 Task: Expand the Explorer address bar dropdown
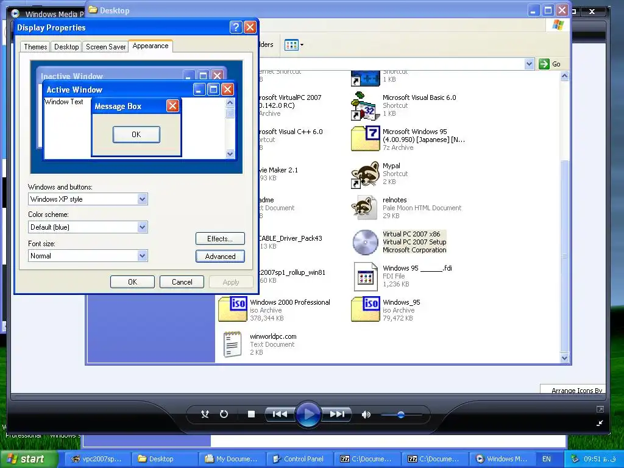pyautogui.click(x=529, y=63)
